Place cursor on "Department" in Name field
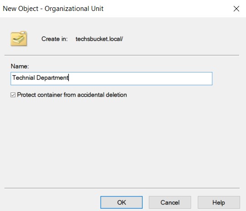Viewport: 246px width, 211px height. 52,78
